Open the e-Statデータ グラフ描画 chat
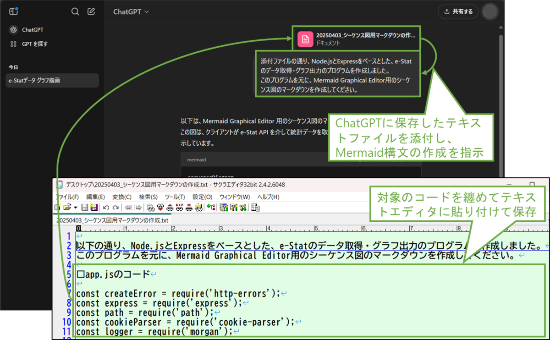This screenshot has width=550, height=340. pos(53,80)
